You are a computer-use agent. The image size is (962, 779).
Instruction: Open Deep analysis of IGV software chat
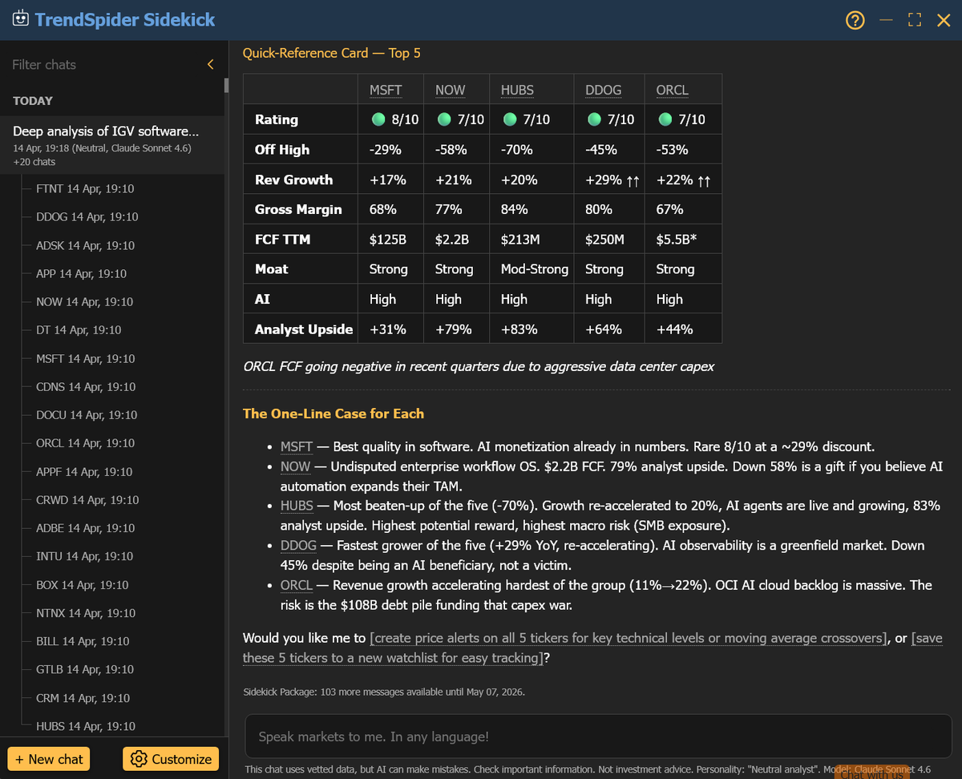(112, 146)
